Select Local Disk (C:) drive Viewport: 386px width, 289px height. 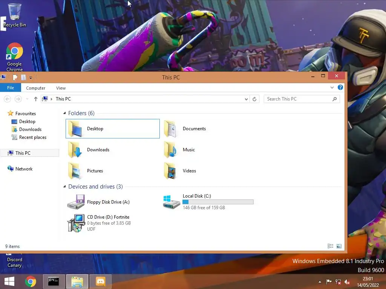click(208, 202)
